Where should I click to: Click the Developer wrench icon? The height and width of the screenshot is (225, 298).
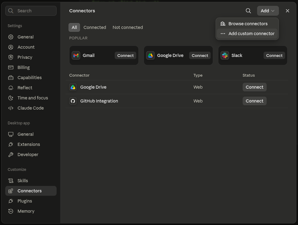coord(11,155)
